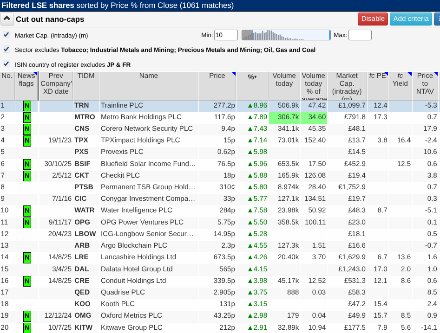The height and width of the screenshot is (333, 440).
Task: Select the LBOW ticker
Action: click(x=85, y=234)
